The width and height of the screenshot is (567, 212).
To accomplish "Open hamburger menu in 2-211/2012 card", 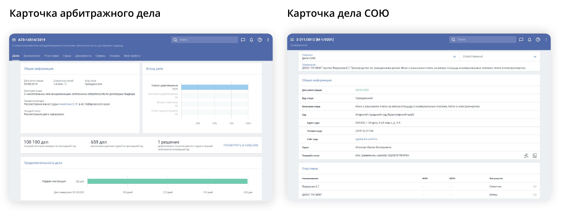I will pos(292,40).
